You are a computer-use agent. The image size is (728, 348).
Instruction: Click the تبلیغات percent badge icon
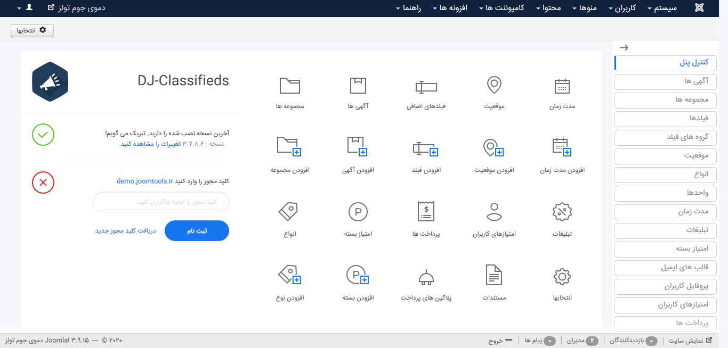coord(562,212)
